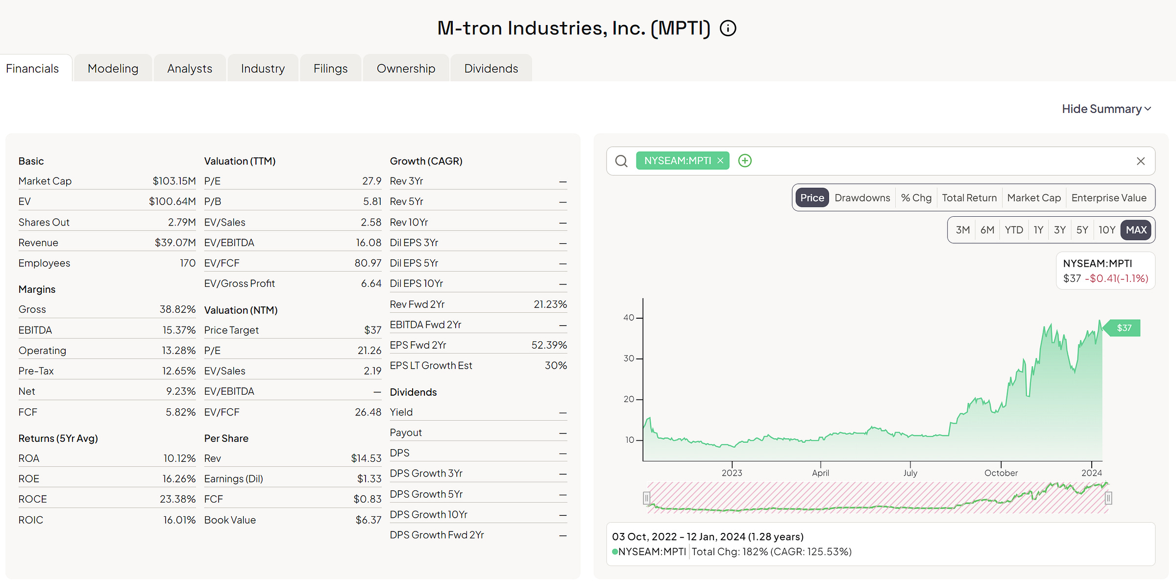Clear the ticker search box
Screen dimensions: 1176x582
1140,161
